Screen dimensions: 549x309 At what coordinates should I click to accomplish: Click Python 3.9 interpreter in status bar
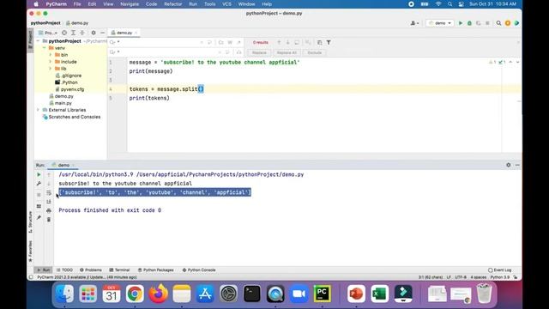(500, 277)
